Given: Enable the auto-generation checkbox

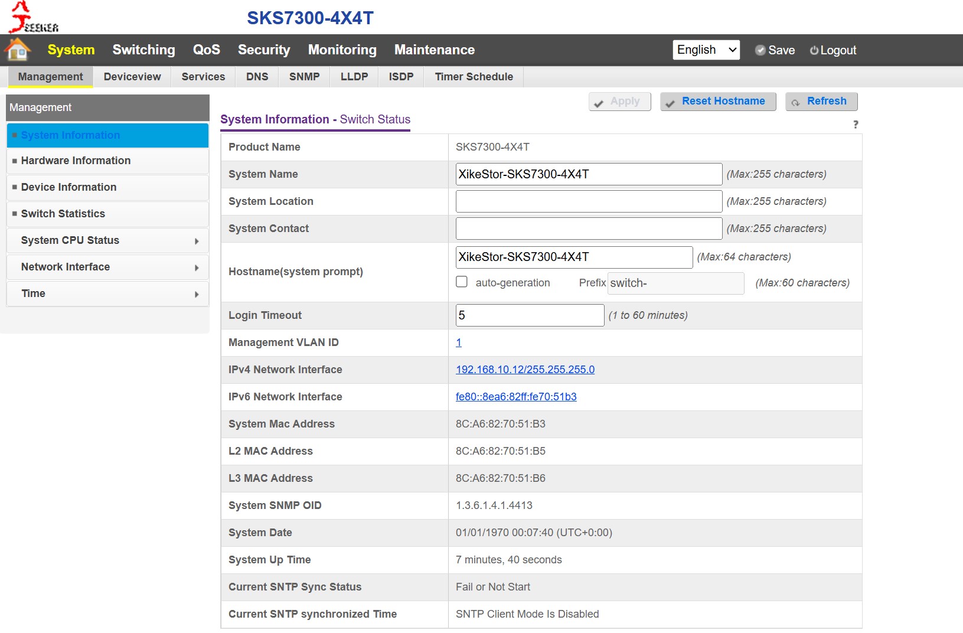Looking at the screenshot, I should pos(462,282).
